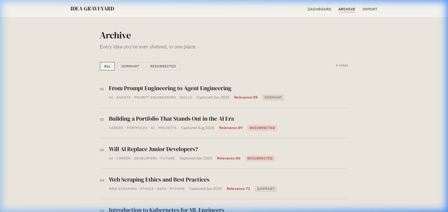This screenshot has width=448, height=212.
Task: Open 'Web Scraping Ethics and Best Practices'
Action: [x=159, y=179]
